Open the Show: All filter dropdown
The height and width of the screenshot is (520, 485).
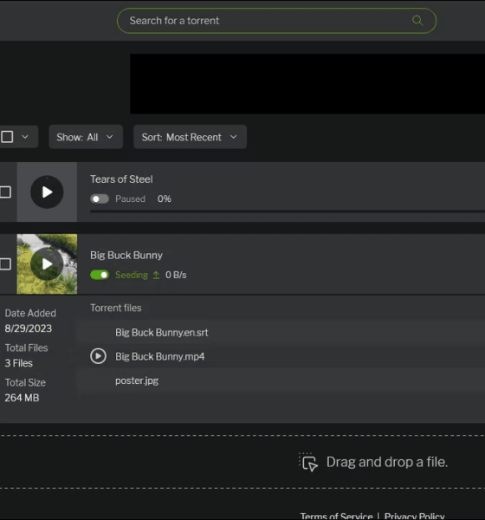point(86,137)
